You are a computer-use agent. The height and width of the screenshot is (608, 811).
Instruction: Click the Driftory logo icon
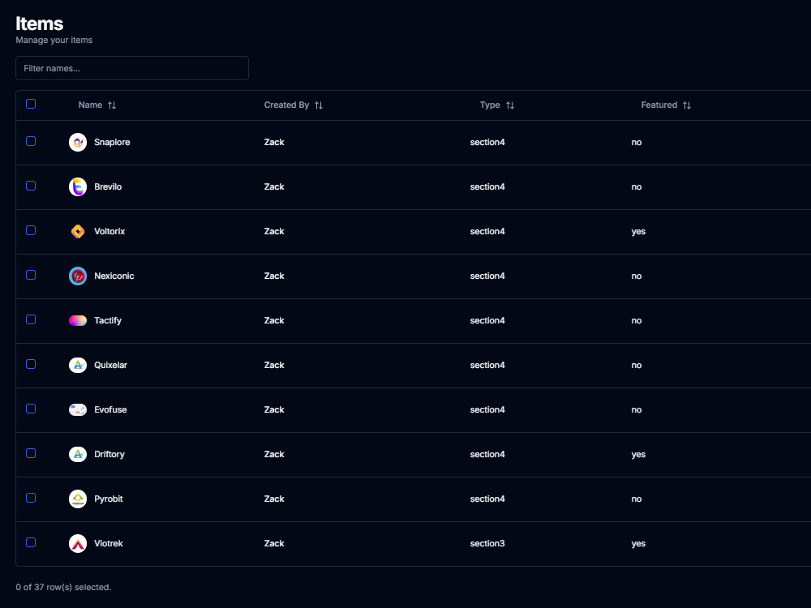(x=78, y=455)
